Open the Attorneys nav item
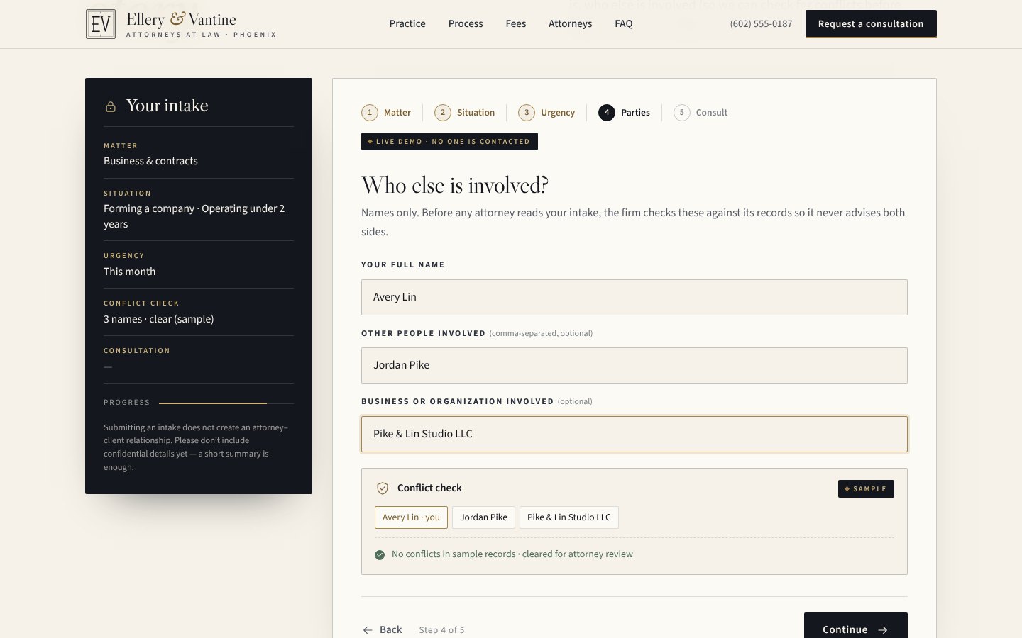The image size is (1022, 638). coord(570,23)
